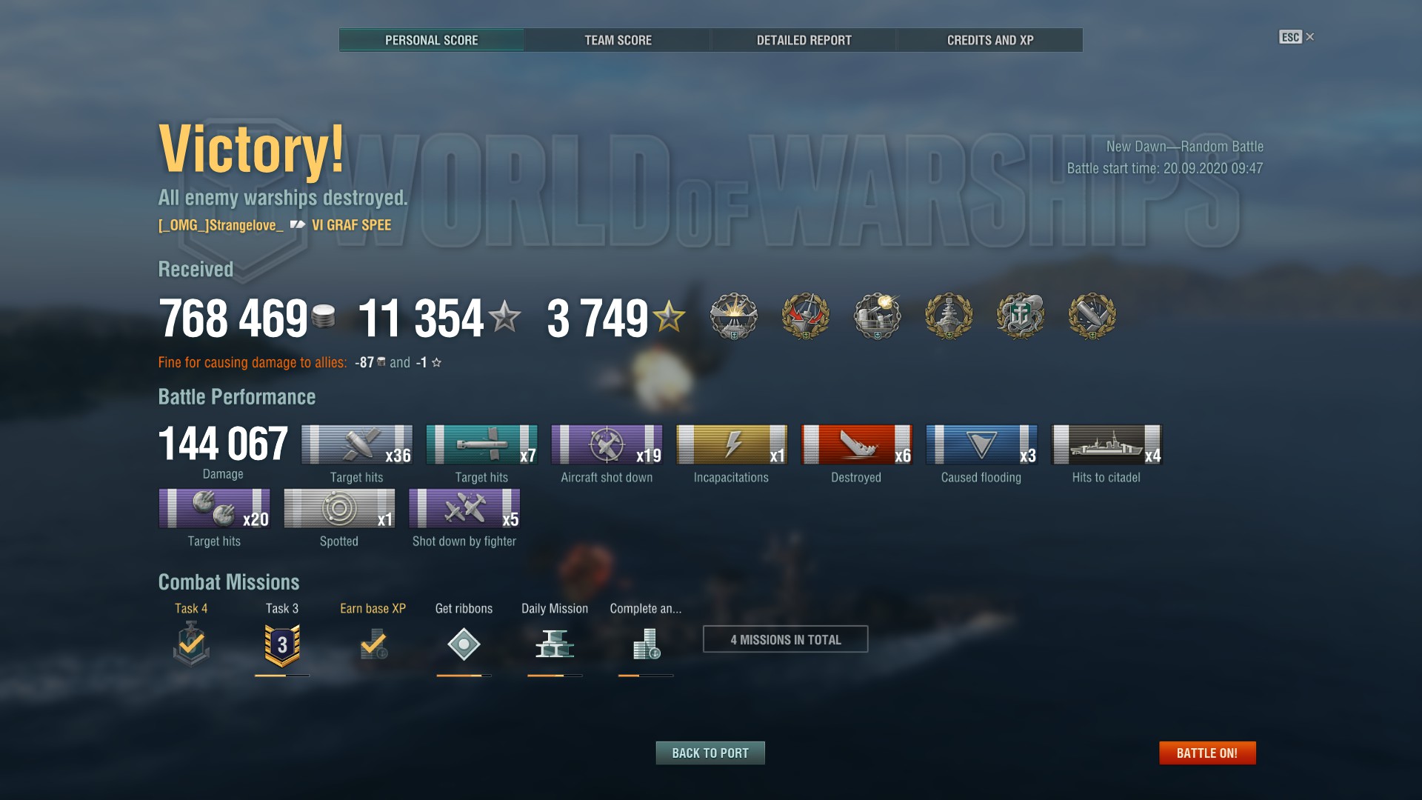Click the Caused flooding x3 ribbon
Screen dimensions: 1422x800
[x=981, y=444]
